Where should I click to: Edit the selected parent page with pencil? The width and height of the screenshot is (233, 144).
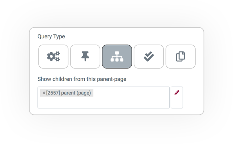(x=177, y=97)
